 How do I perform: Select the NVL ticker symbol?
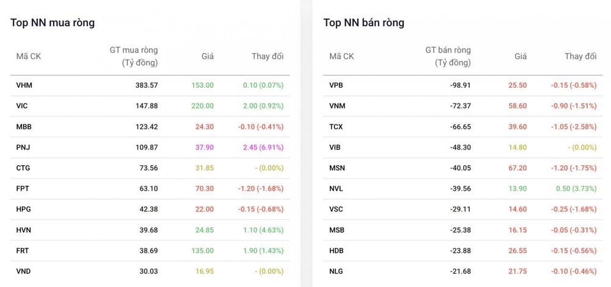[336, 188]
